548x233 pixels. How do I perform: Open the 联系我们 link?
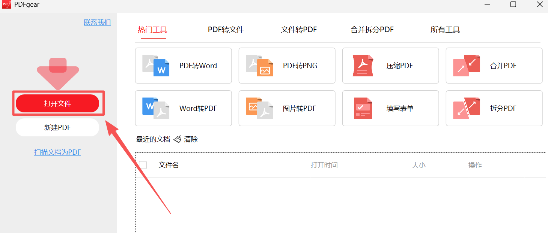click(x=97, y=22)
